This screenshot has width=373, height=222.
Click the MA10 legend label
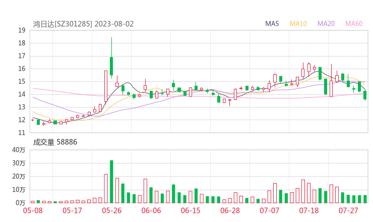pos(298,24)
